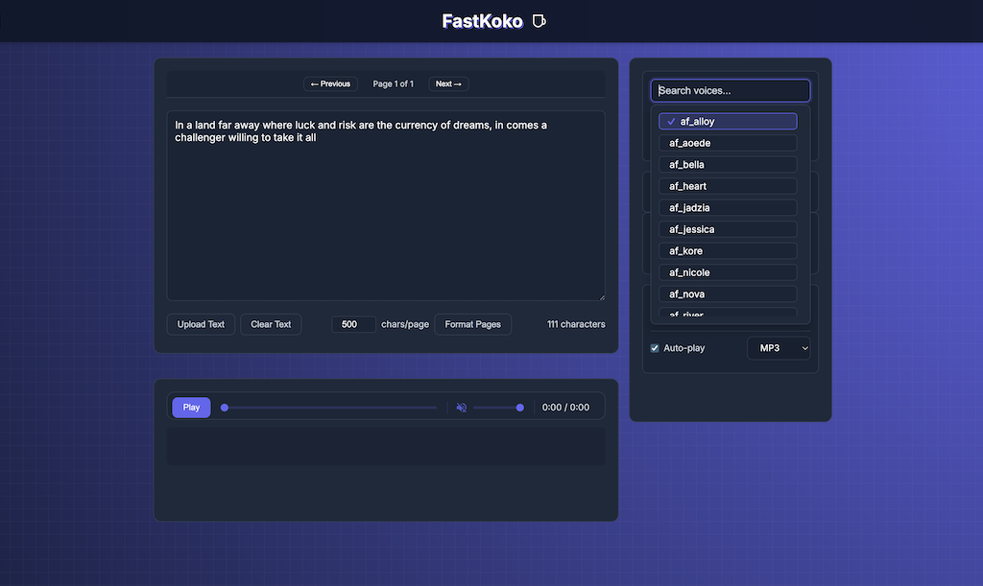Click the FastKoko logo in the header

482,20
